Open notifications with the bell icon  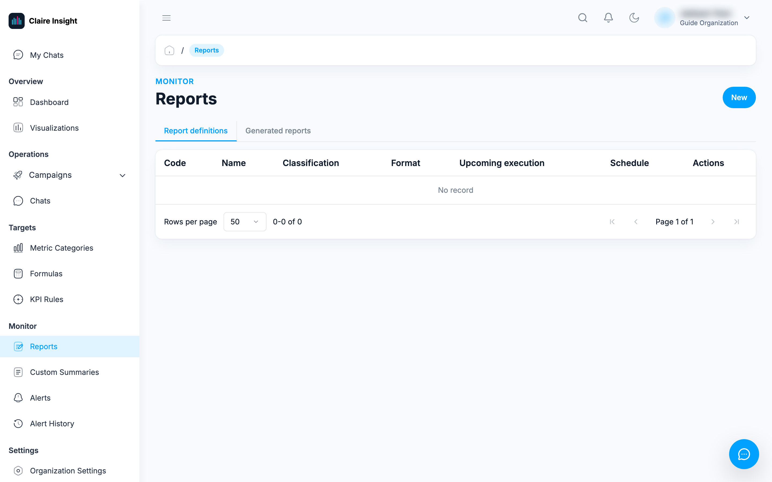[x=608, y=18]
